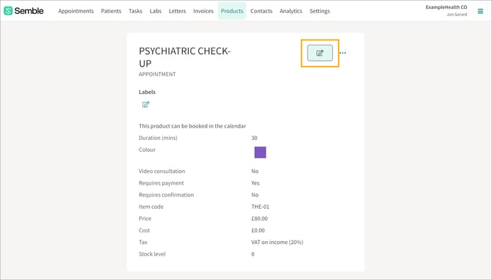492x280 pixels.
Task: Open the Appointments tab
Action: [76, 11]
